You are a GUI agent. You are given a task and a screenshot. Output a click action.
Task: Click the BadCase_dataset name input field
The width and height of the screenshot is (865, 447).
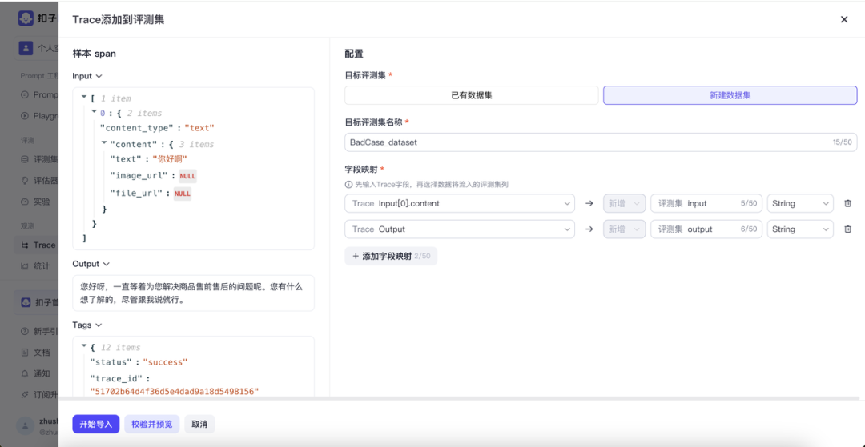point(585,142)
